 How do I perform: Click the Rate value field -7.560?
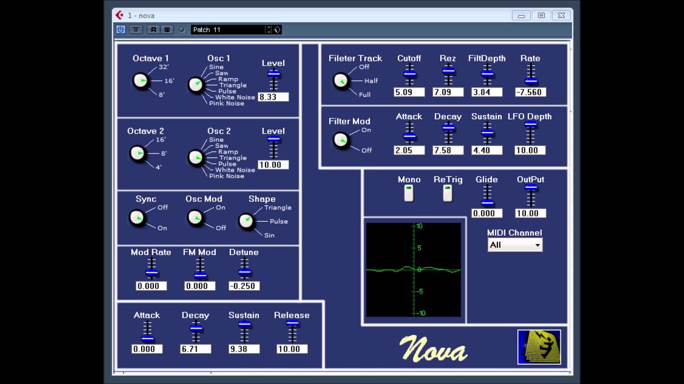point(531,92)
